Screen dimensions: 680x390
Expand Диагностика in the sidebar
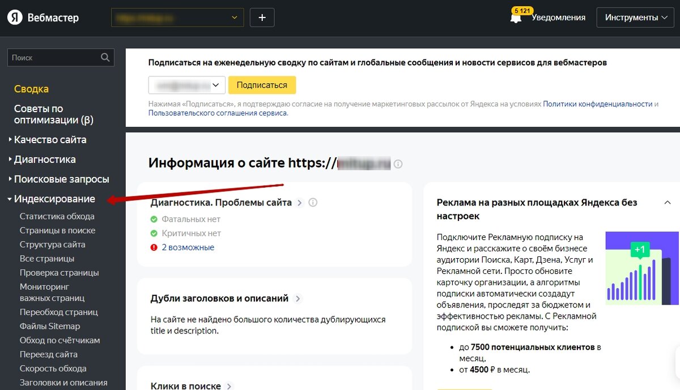coord(44,160)
